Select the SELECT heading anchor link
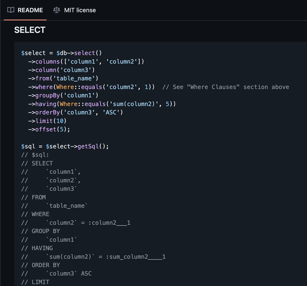The height and width of the screenshot is (286, 307). [30, 30]
